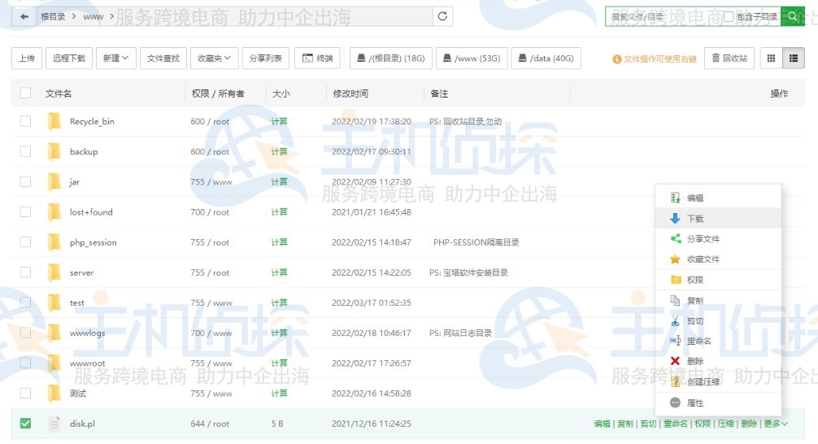The height and width of the screenshot is (444, 818).
Task: Calculate size of wwwroot via 计算
Action: (x=279, y=363)
